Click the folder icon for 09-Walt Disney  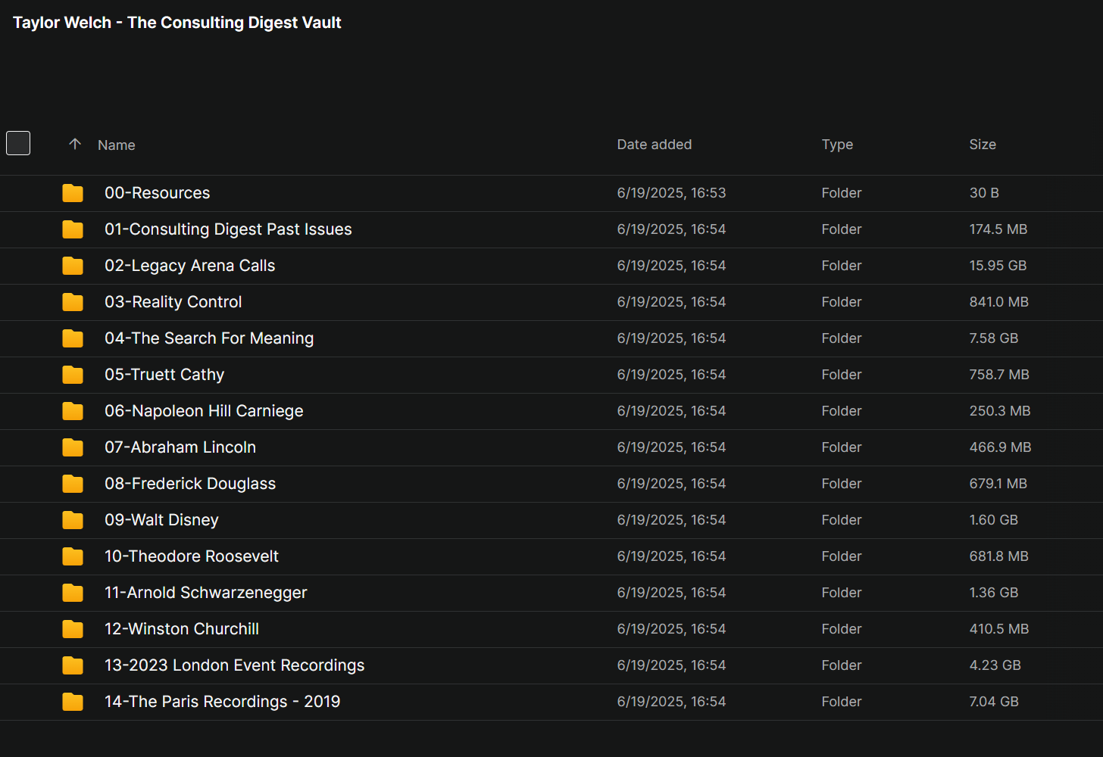(x=73, y=520)
